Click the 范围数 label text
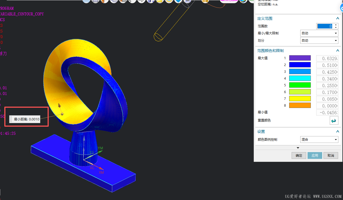This screenshot has width=343, height=200. pos(263,26)
